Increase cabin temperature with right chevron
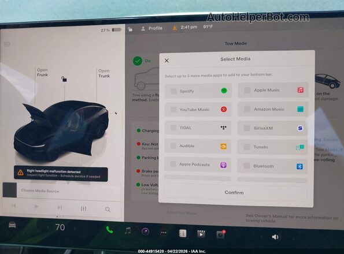 [x=75, y=229]
